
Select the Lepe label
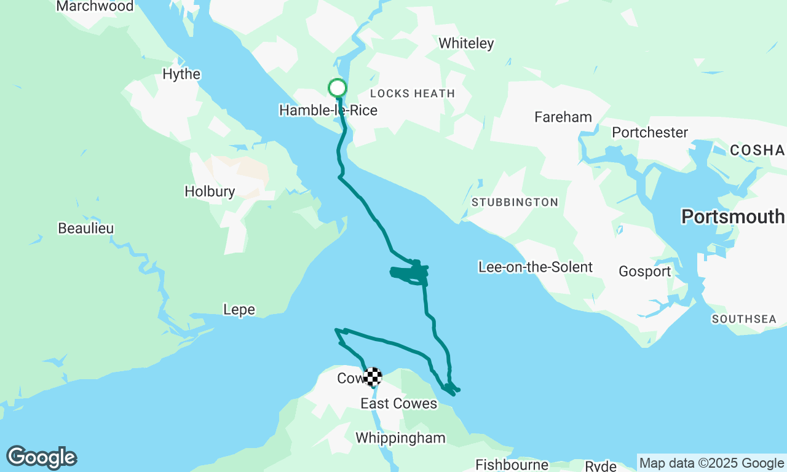pos(239,310)
